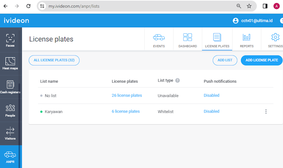Bookmark this page with the star icon
Screen dimensions: 283x168
point(249,6)
